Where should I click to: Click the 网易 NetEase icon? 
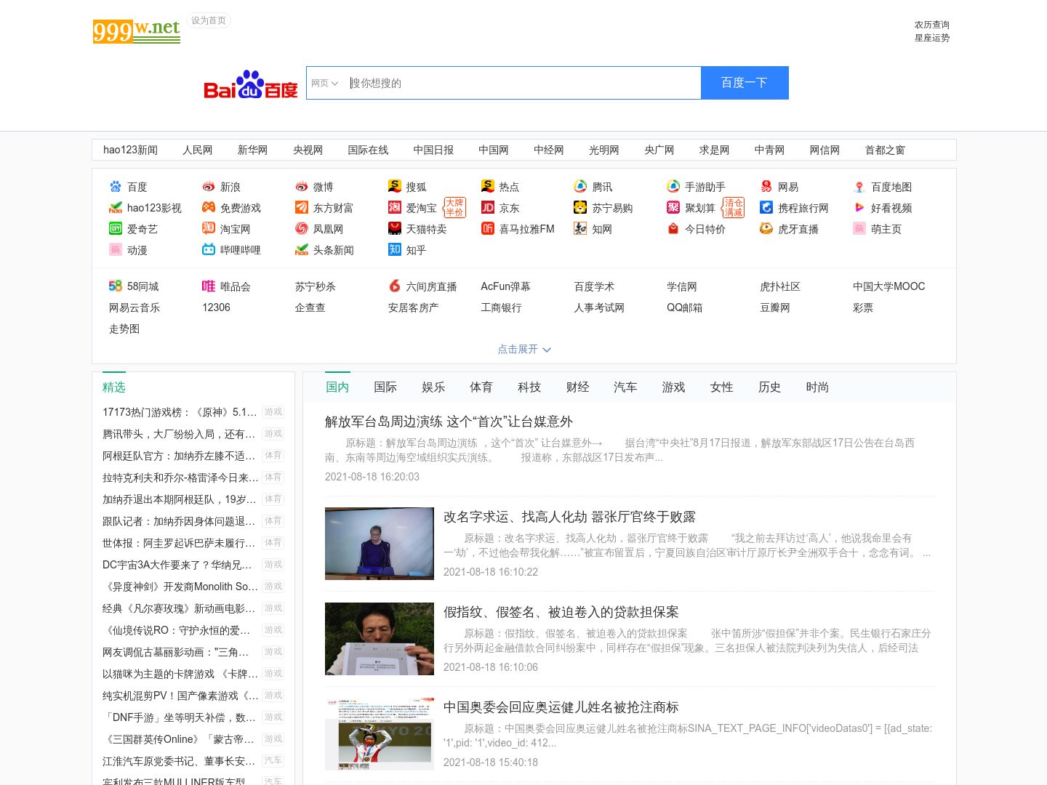click(766, 187)
